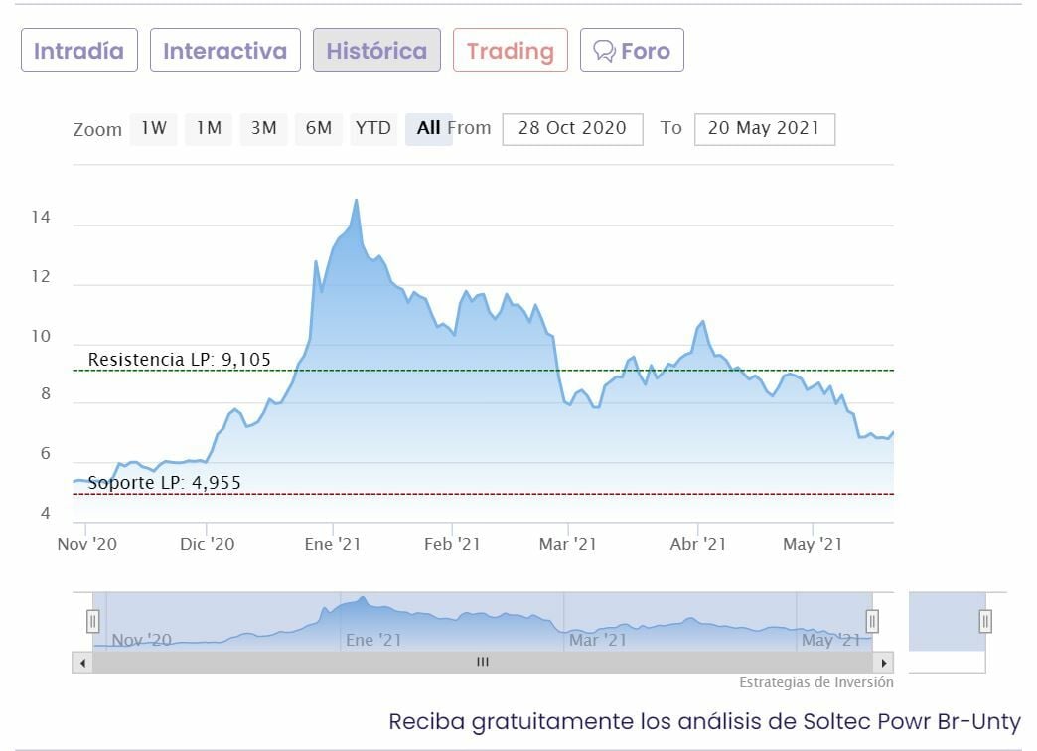
Task: Set zoom range to 1M
Action: click(209, 128)
